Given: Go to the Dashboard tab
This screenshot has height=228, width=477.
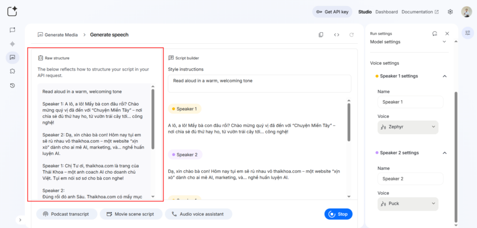Looking at the screenshot, I should [386, 12].
